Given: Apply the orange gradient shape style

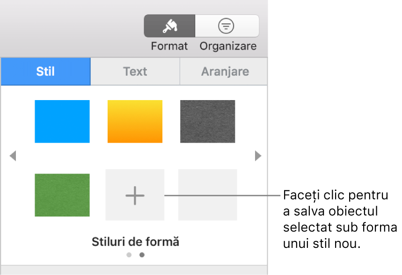Looking at the screenshot, I should tap(135, 121).
